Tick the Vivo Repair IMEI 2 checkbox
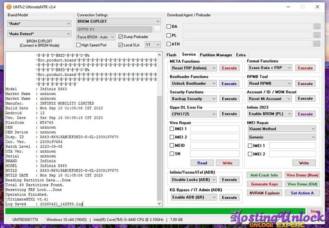The image size is (329, 228). coord(172,137)
